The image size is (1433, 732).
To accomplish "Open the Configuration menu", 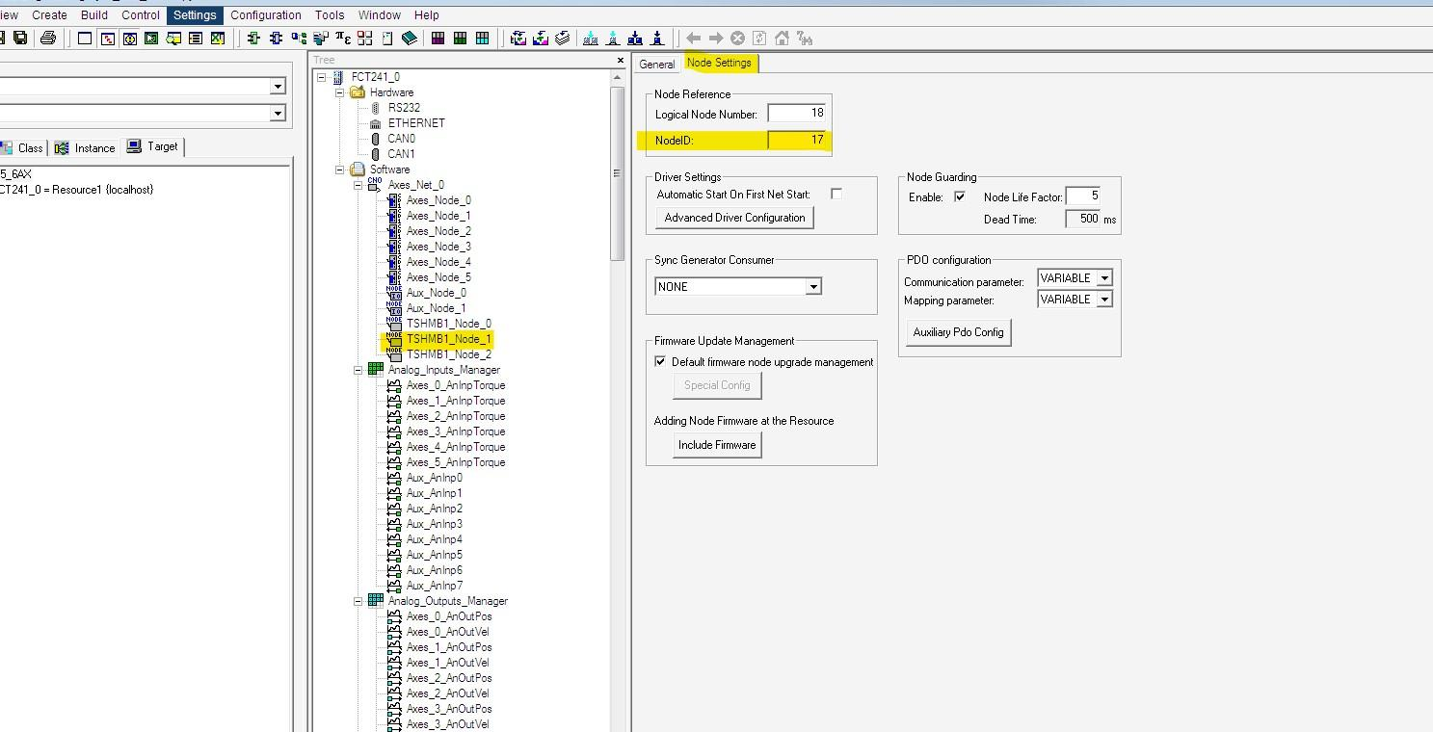I will point(266,15).
